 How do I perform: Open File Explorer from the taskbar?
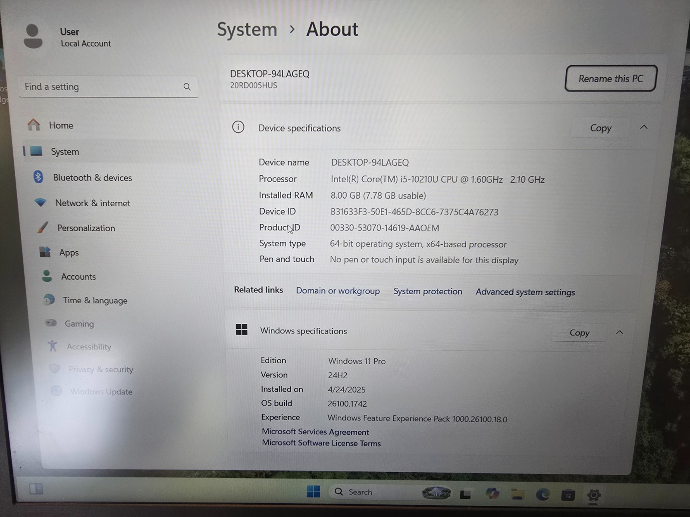pyautogui.click(x=517, y=495)
